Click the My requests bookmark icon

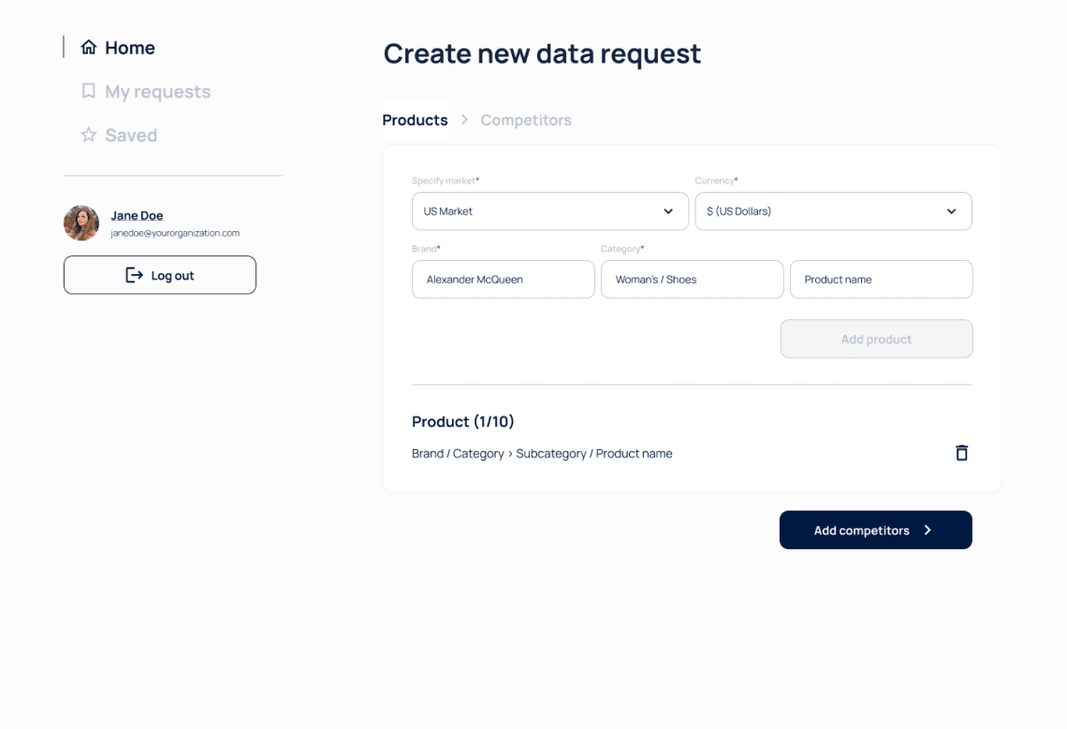click(x=89, y=91)
